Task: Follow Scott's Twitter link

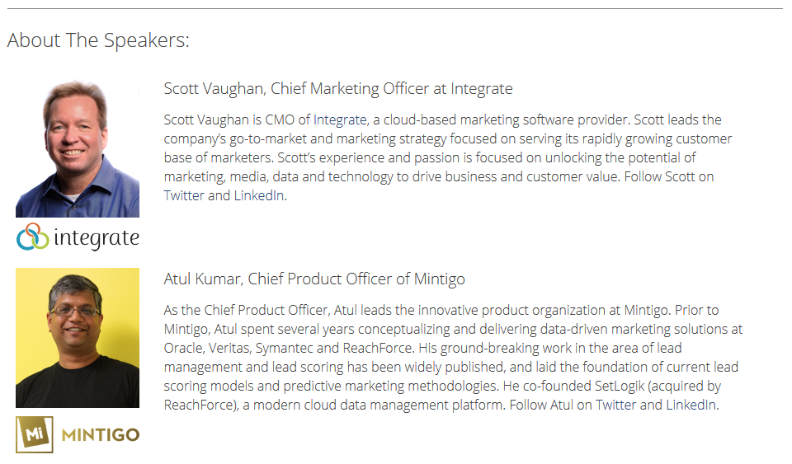Action: point(184,195)
